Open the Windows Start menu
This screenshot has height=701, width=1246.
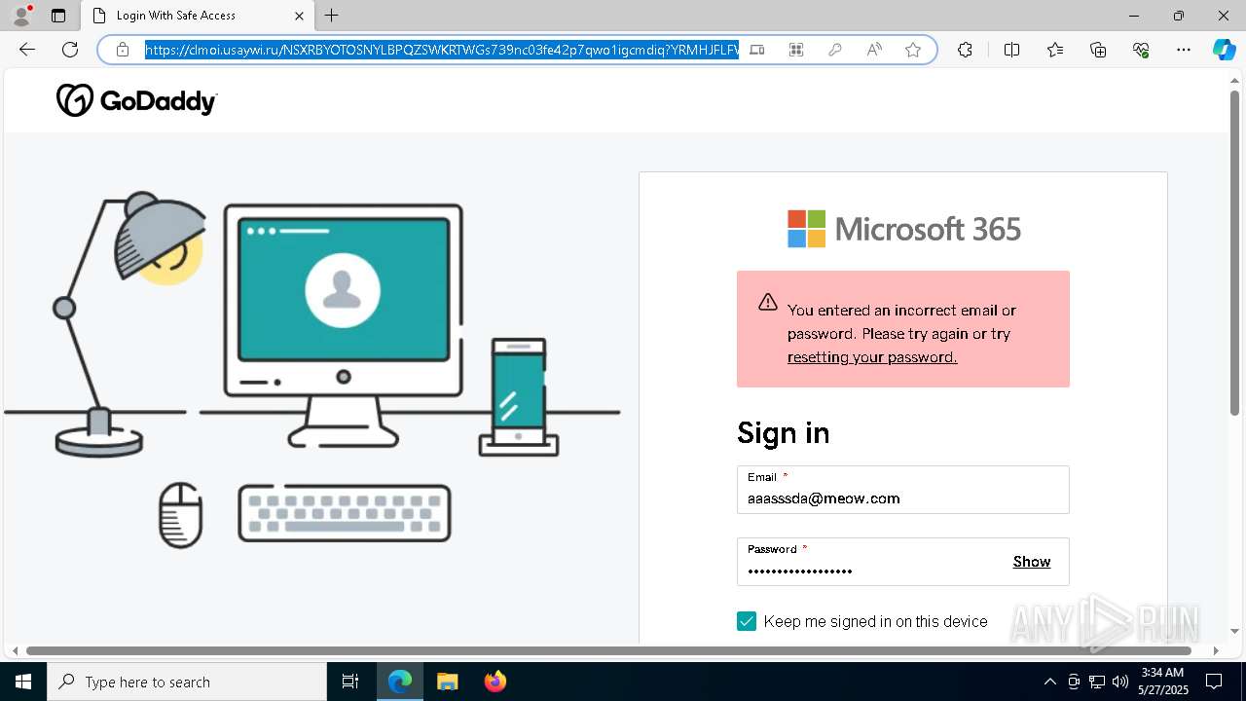(23, 682)
